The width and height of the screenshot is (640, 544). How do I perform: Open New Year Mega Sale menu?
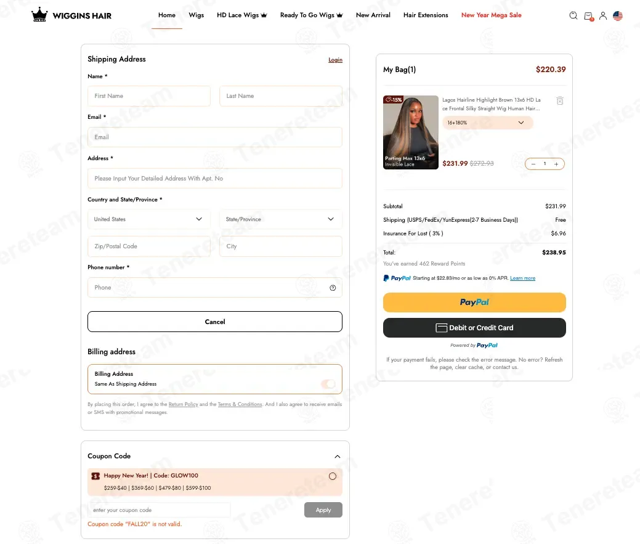(x=491, y=15)
